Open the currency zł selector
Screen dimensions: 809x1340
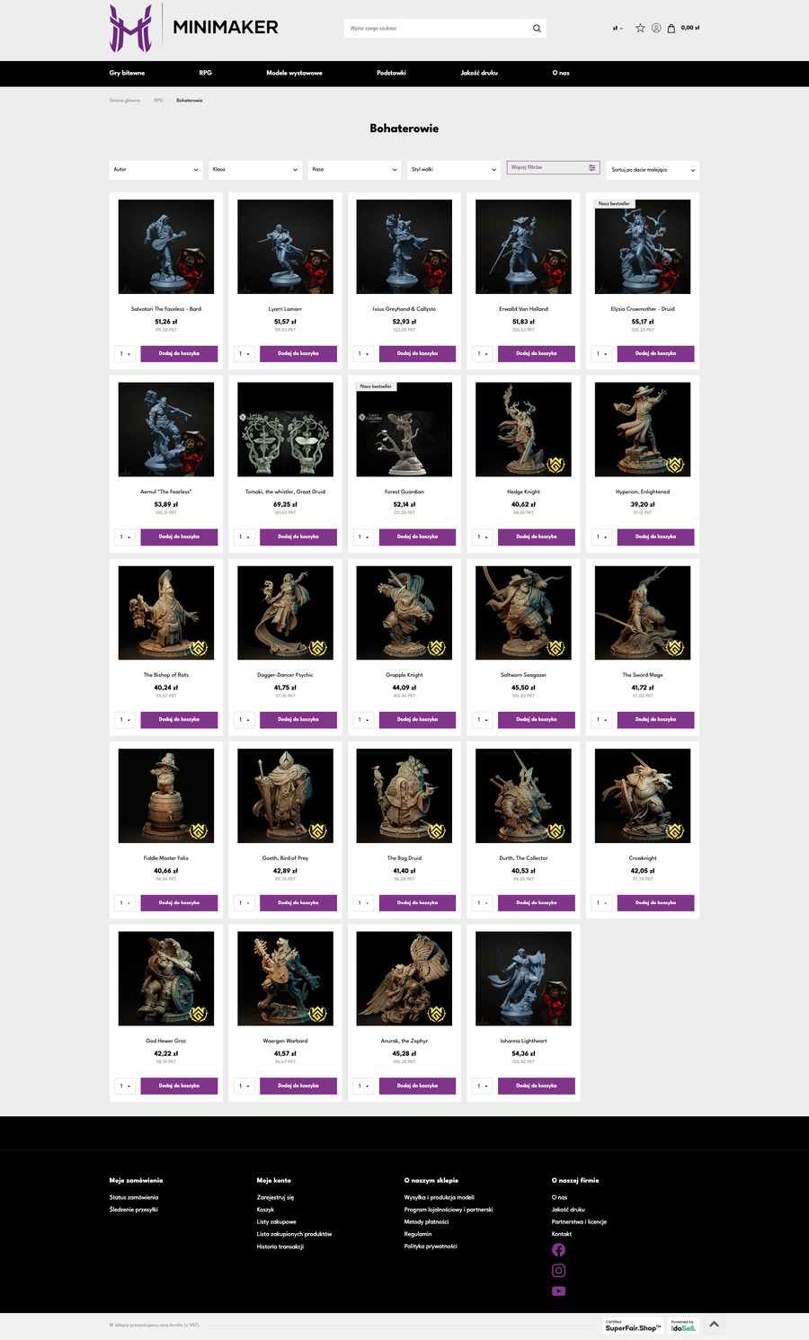pos(618,28)
